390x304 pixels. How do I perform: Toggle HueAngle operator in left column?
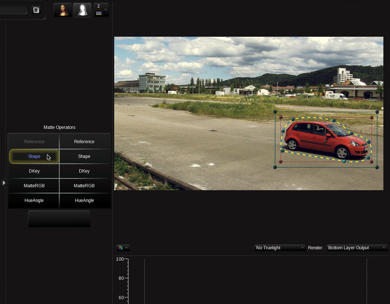pyautogui.click(x=34, y=200)
